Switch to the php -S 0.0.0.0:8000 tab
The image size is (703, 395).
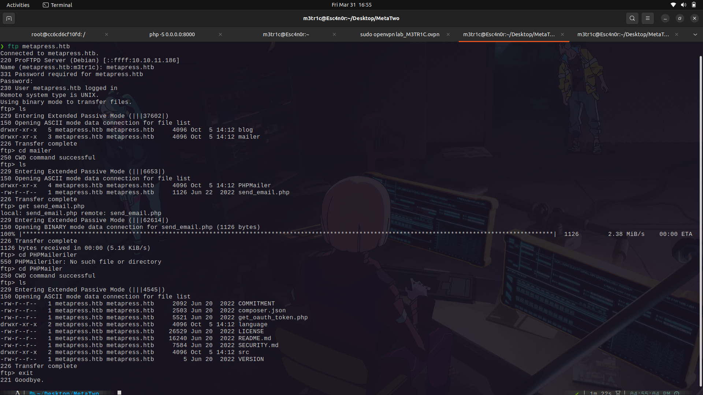tap(172, 34)
